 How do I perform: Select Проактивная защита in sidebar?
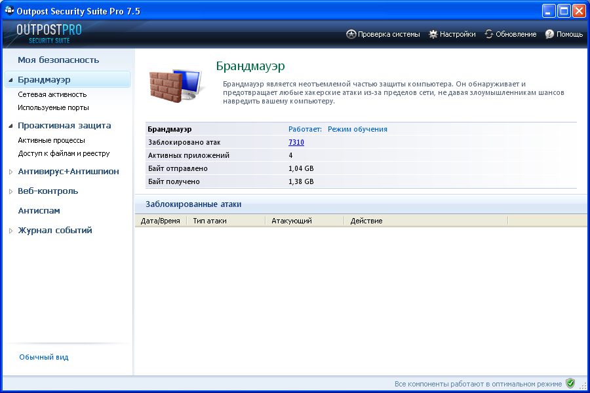[64, 126]
